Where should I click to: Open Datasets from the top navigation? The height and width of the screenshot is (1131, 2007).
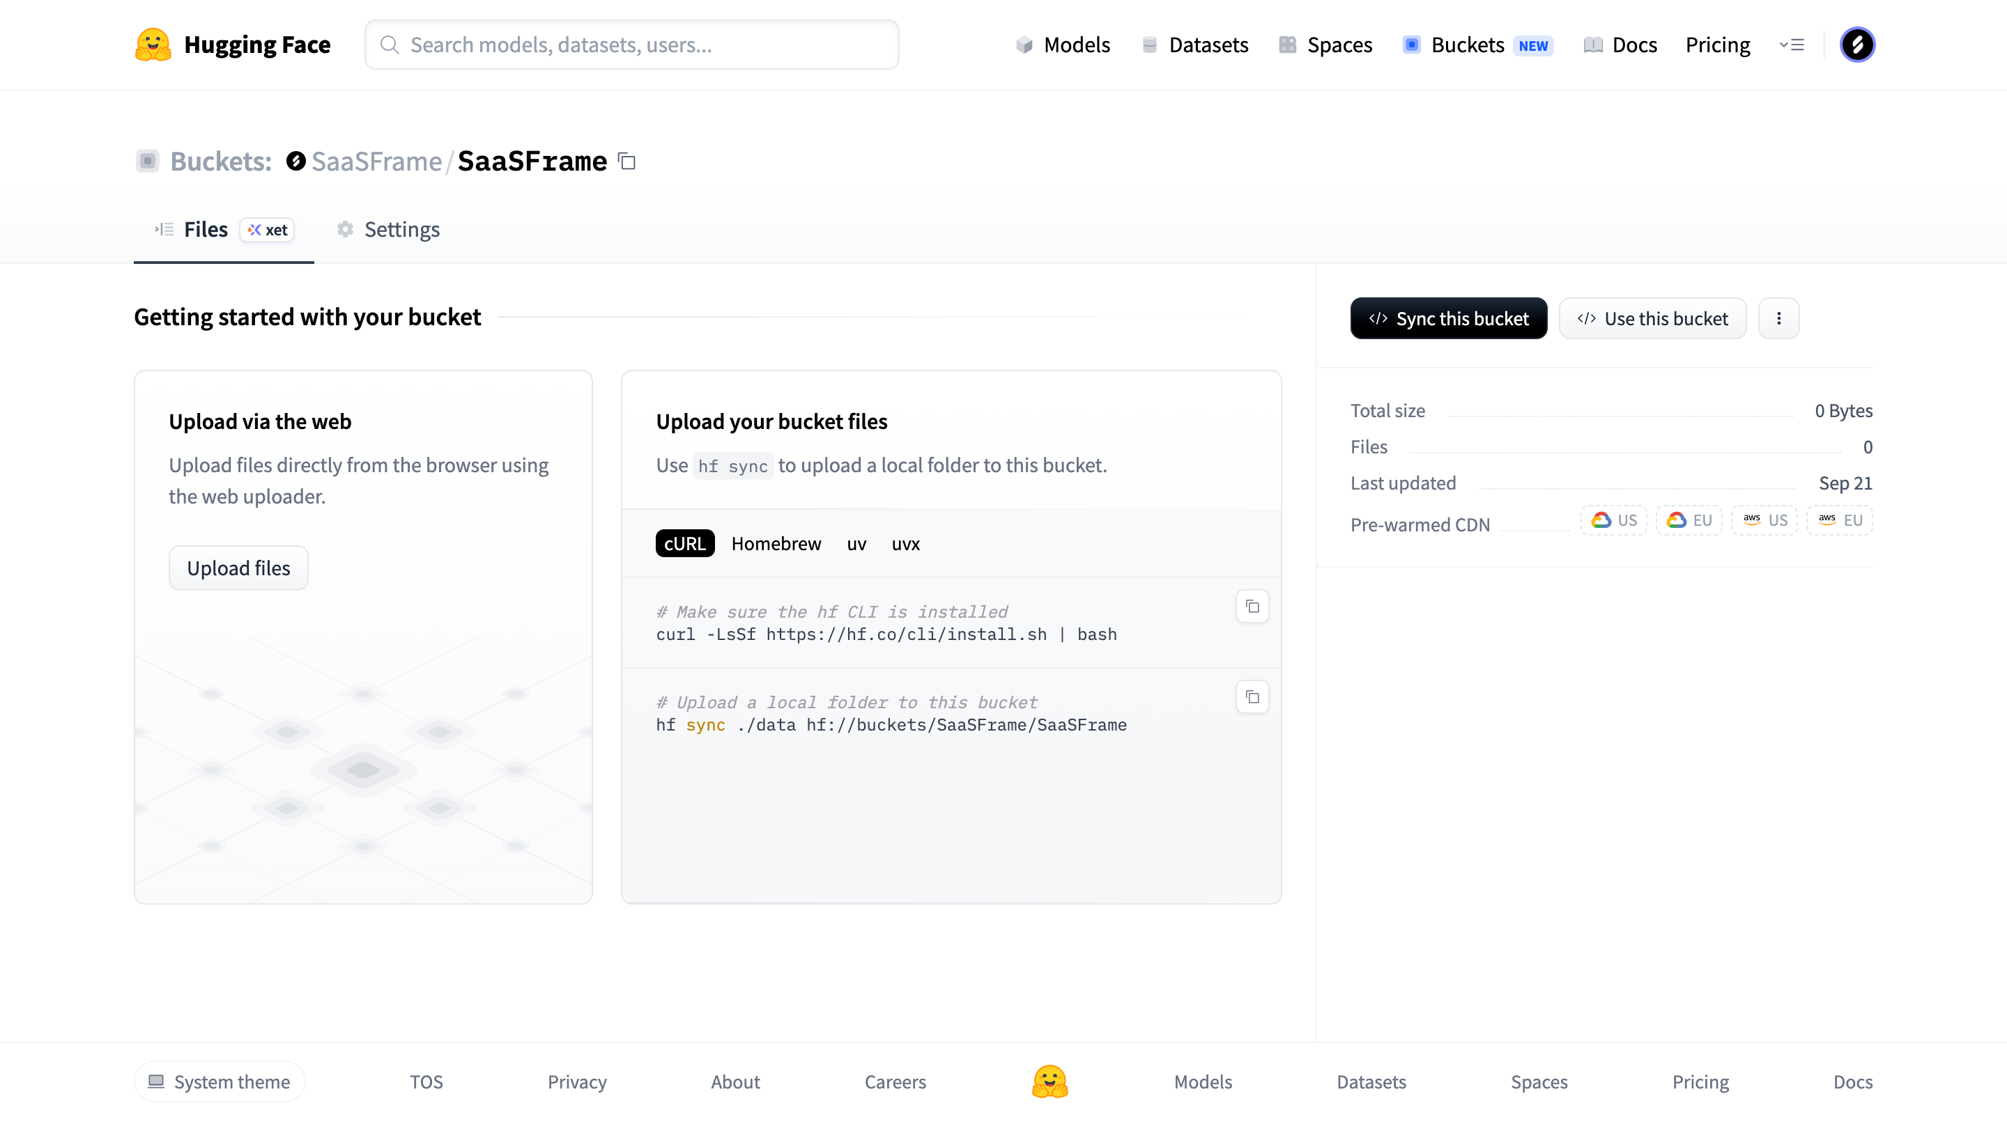click(x=1194, y=45)
